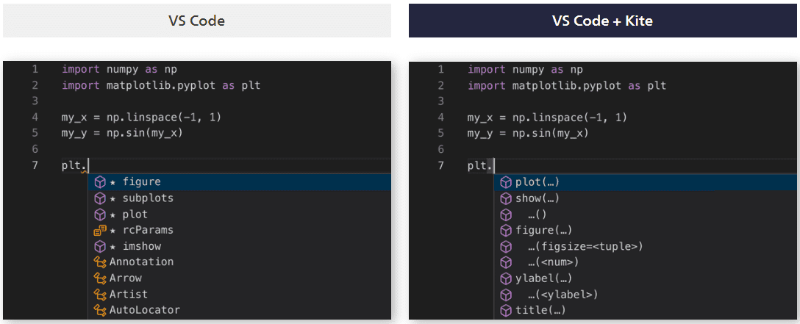The width and height of the screenshot is (800, 324).
Task: Click the orange rcParams variable icon
Action: [x=100, y=230]
